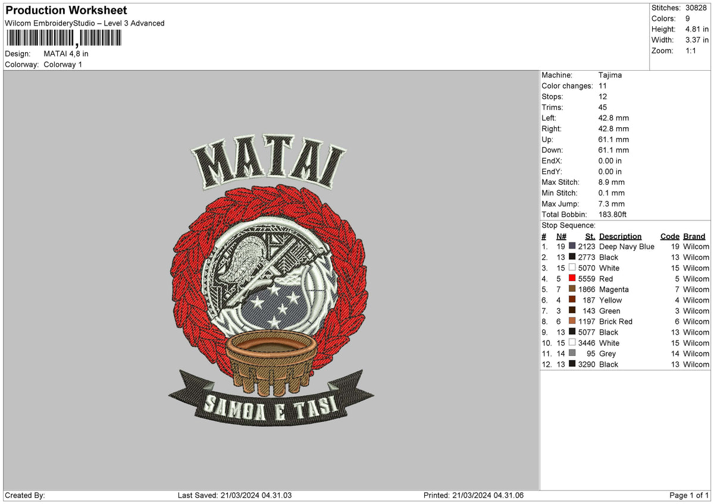This screenshot has height=504, width=714.
Task: Click the design name MATAI 4,8 in
Action: click(66, 53)
